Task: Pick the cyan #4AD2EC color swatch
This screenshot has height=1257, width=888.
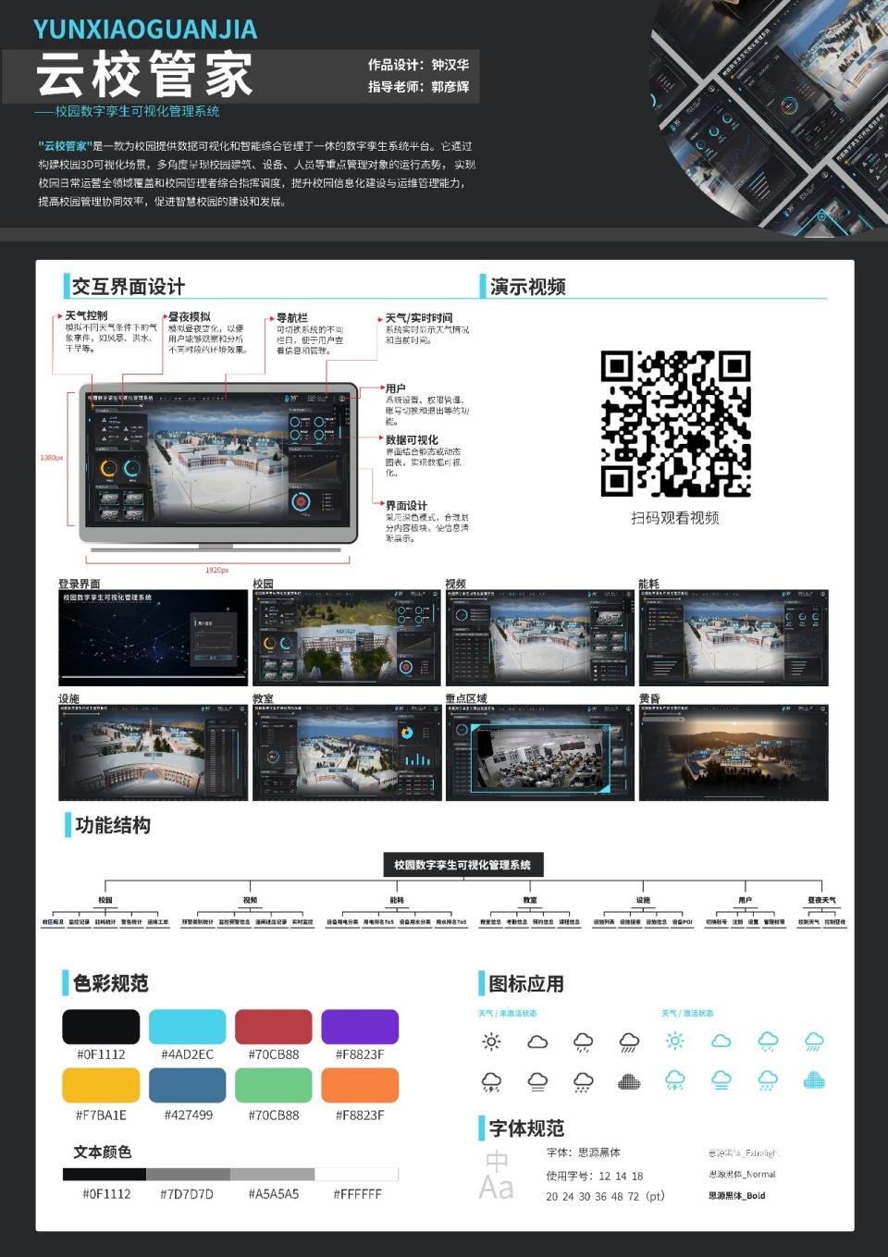Action: click(x=187, y=1027)
